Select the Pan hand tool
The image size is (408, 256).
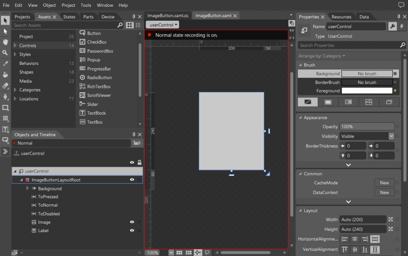coord(5,42)
